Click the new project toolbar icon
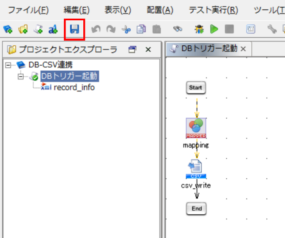This screenshot has height=238, width=285. pos(8,29)
